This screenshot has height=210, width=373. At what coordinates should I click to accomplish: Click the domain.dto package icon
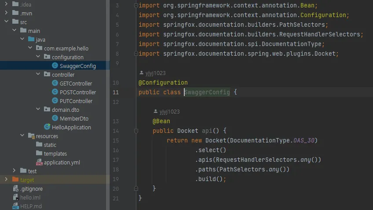[x=47, y=109]
